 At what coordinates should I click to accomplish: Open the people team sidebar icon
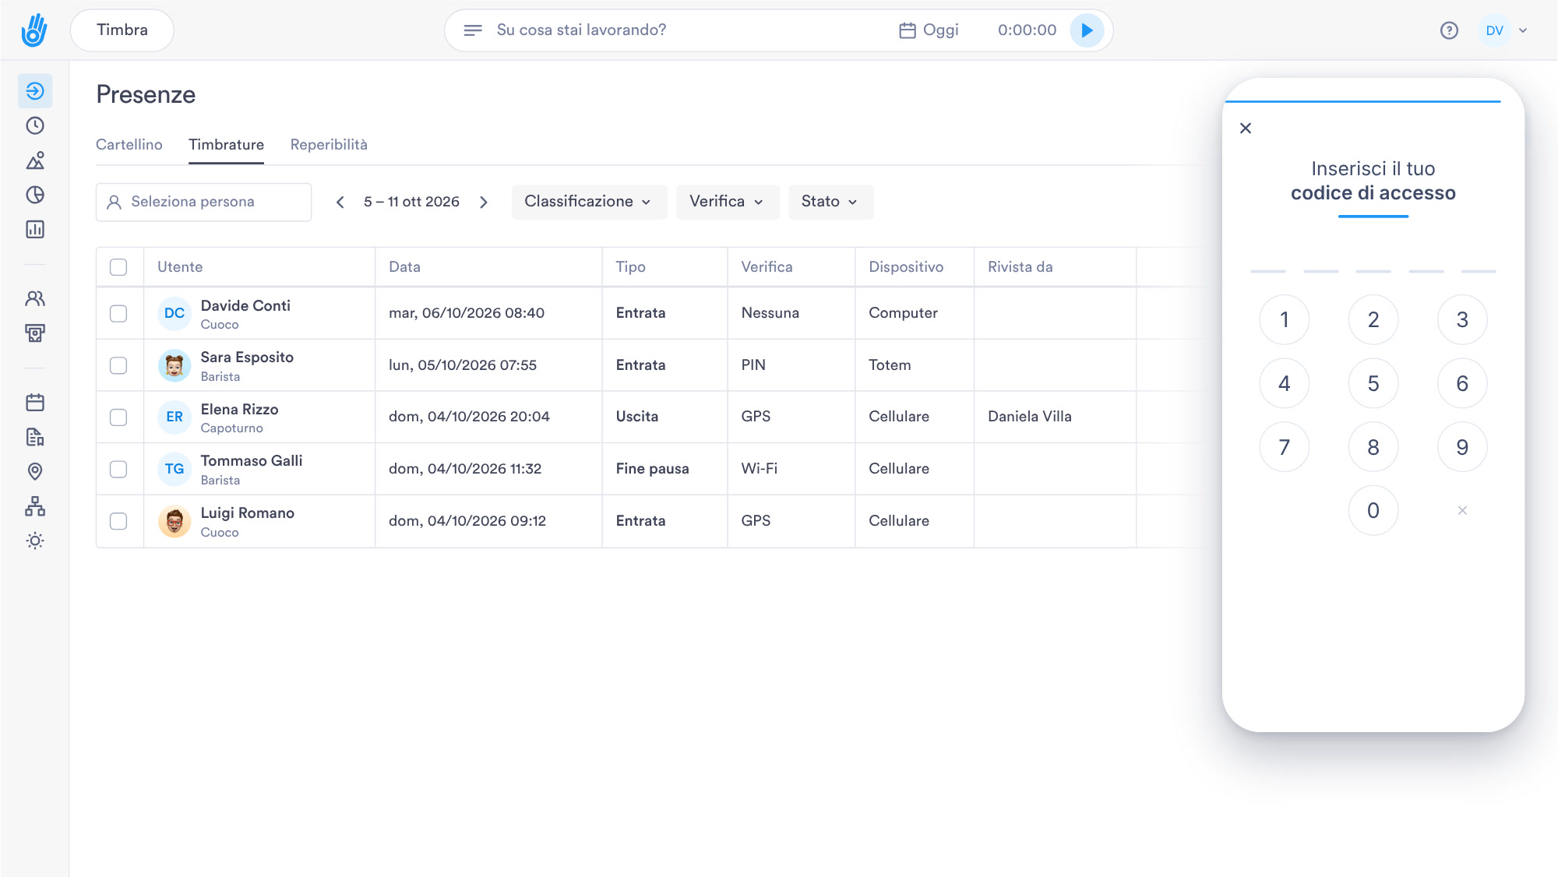pos(35,298)
